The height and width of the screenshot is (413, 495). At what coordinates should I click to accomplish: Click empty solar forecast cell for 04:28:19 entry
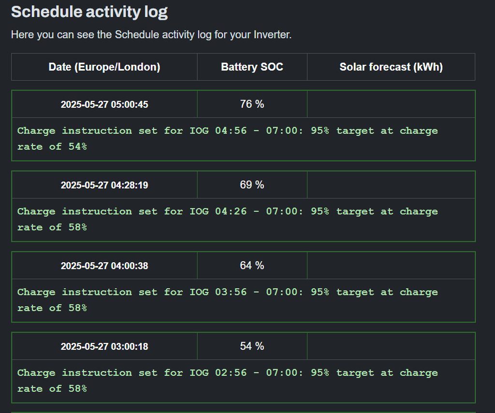click(x=391, y=185)
